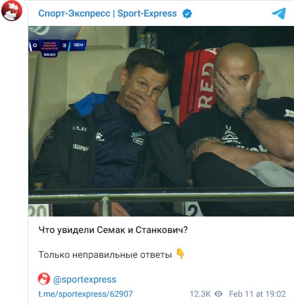294x305 pixels.
Task: Open the @sportexpress mention link
Action: coord(84,280)
